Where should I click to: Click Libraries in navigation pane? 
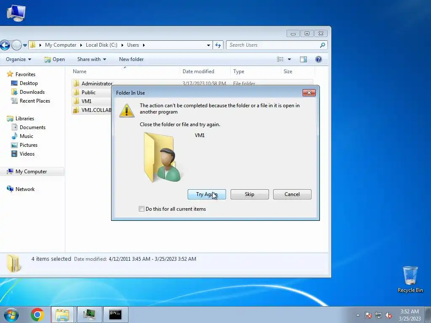[x=20, y=118]
